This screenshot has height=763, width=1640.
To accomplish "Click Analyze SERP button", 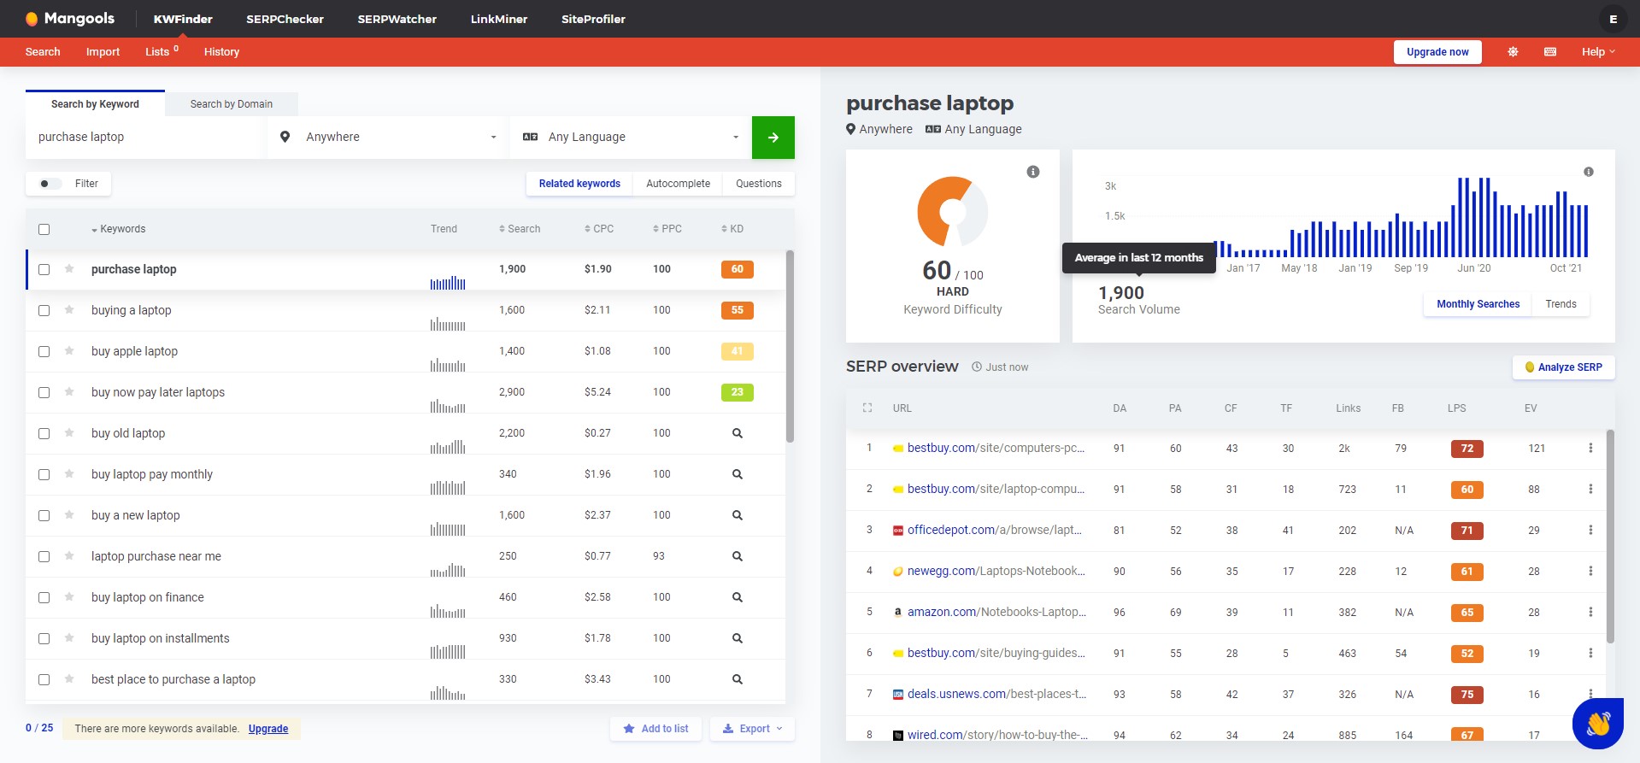I will coord(1563,367).
